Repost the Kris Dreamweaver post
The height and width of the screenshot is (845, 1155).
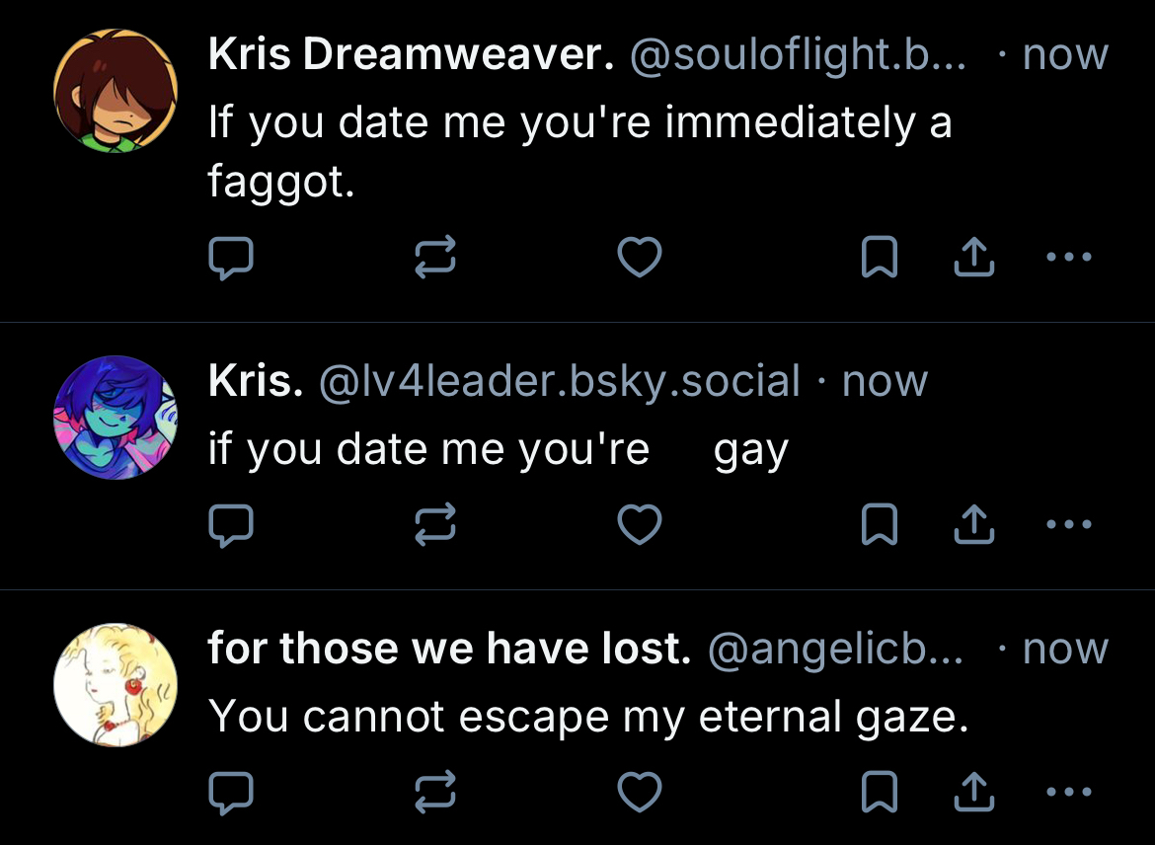pos(434,259)
